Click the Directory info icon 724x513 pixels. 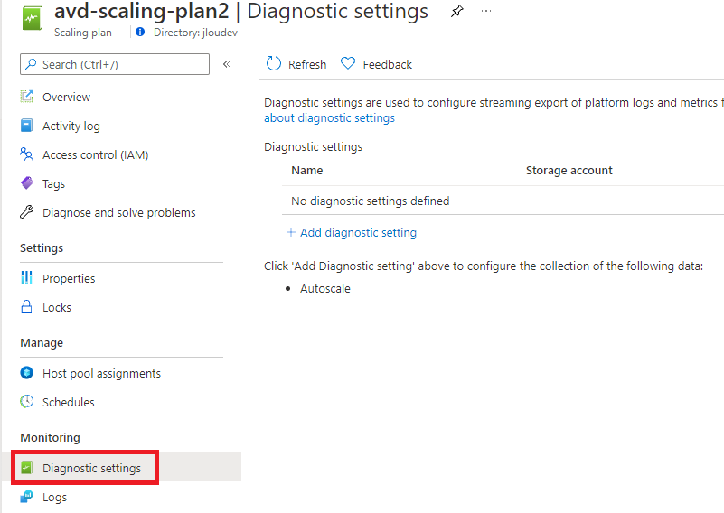[140, 32]
